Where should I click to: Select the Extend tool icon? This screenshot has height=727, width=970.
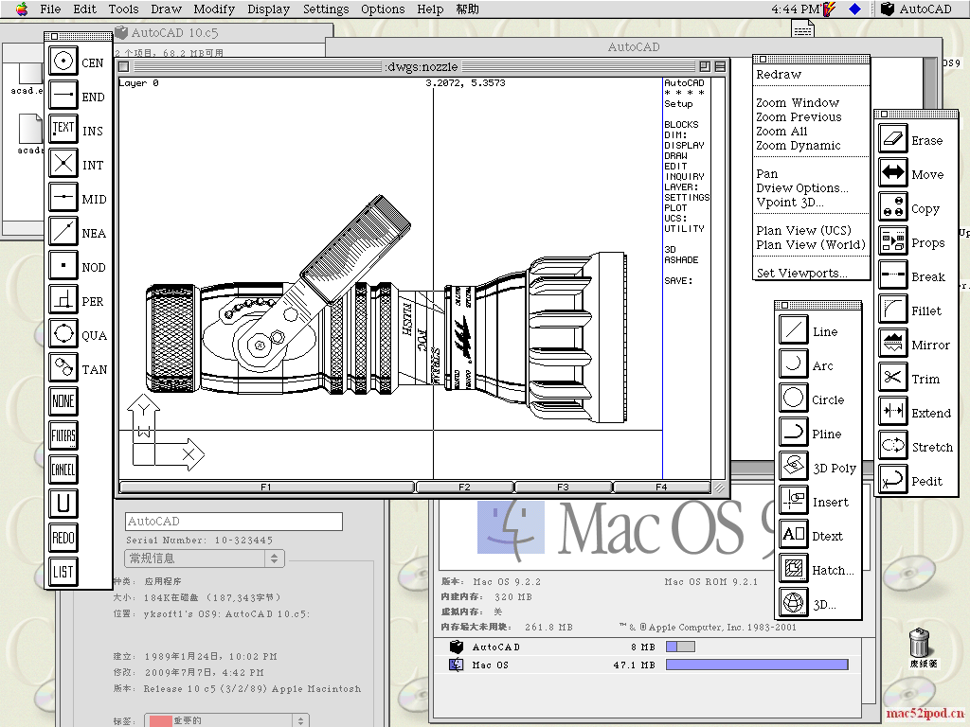coord(892,411)
